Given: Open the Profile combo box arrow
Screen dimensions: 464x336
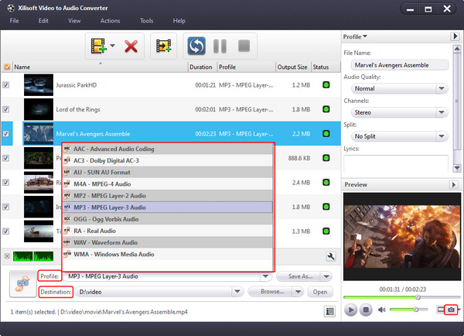Looking at the screenshot, I should click(x=265, y=276).
